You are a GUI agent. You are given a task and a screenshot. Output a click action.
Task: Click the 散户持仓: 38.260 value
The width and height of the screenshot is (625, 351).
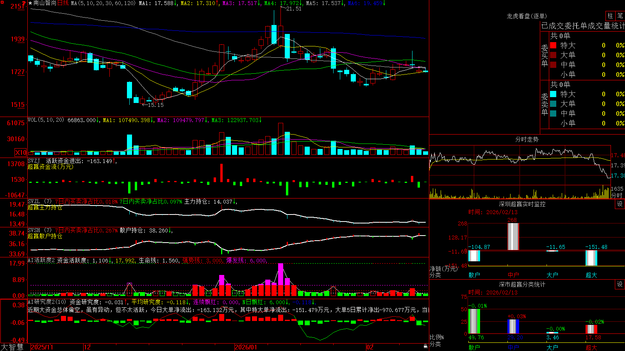[x=144, y=230]
